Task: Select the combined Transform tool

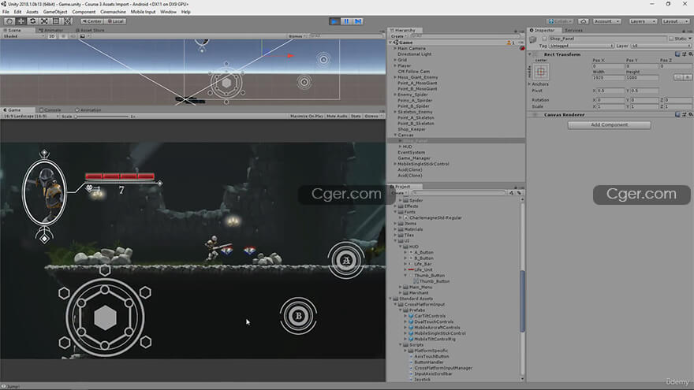Action: 68,21
